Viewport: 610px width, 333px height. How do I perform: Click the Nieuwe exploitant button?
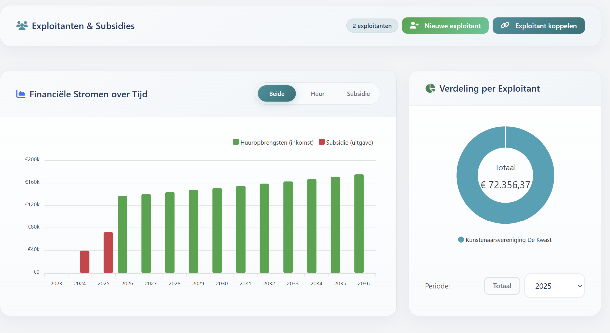coord(445,25)
